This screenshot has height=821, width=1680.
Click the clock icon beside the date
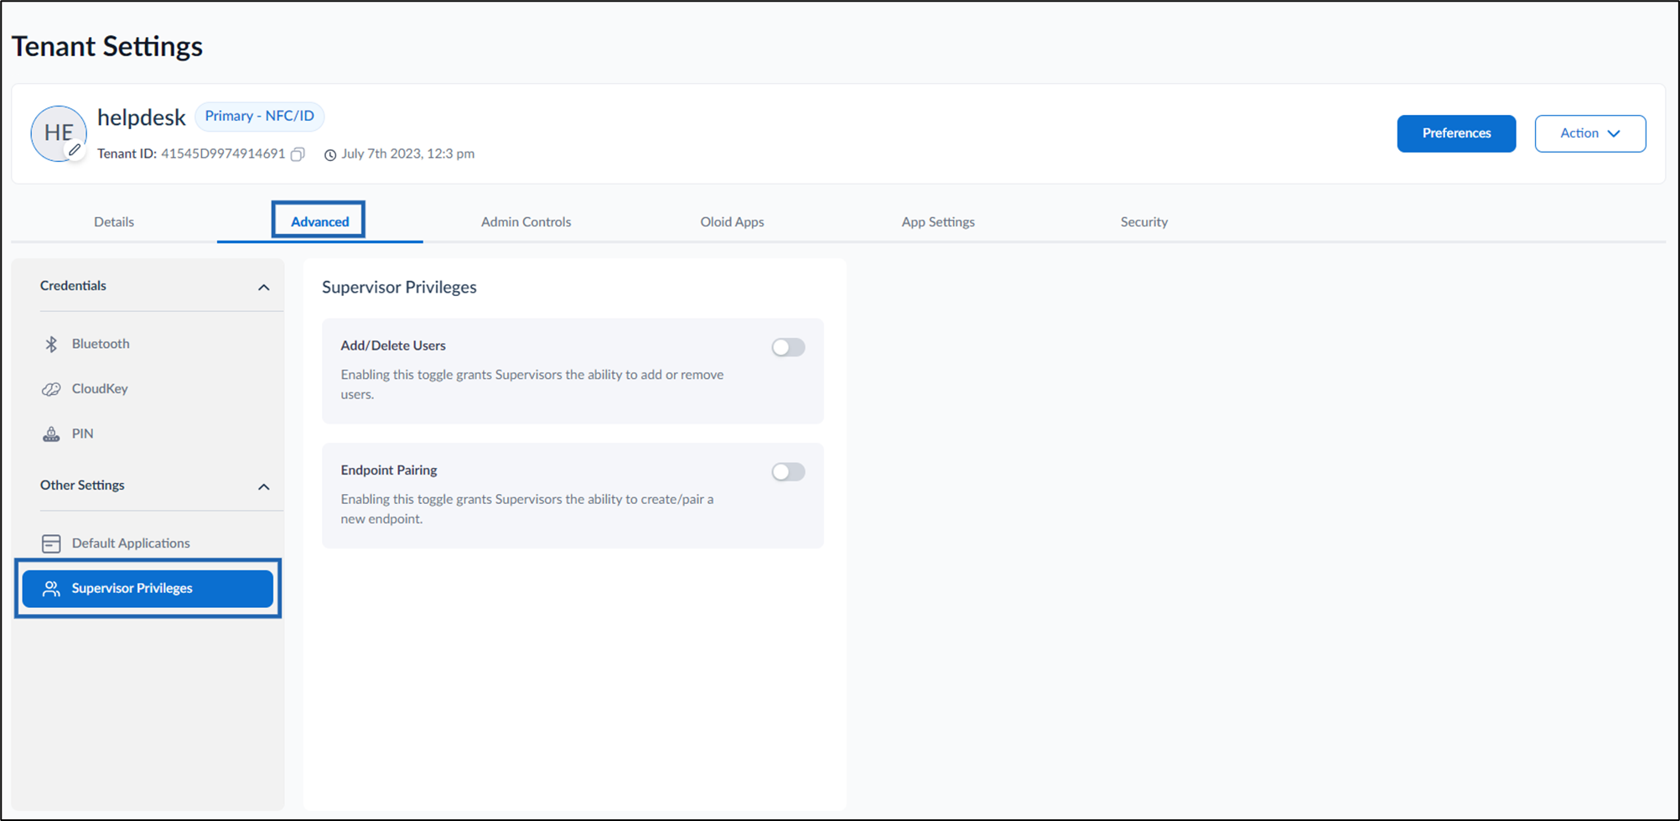pyautogui.click(x=330, y=154)
